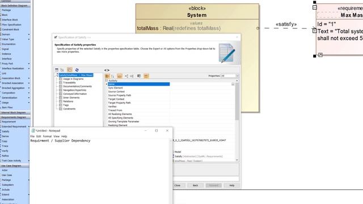Select the Include relationship tool
The width and height of the screenshot is (363, 204).
(6, 190)
